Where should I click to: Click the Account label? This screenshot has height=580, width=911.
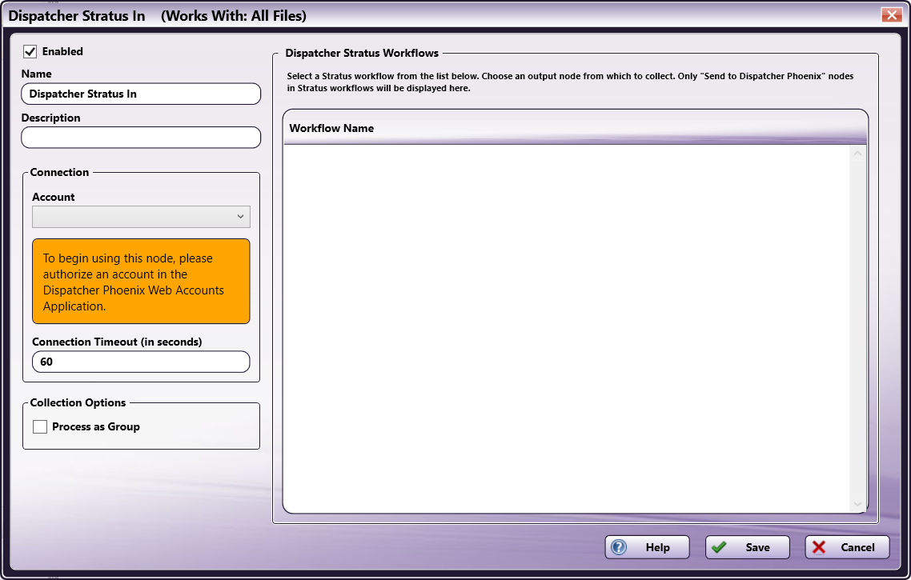click(x=54, y=197)
